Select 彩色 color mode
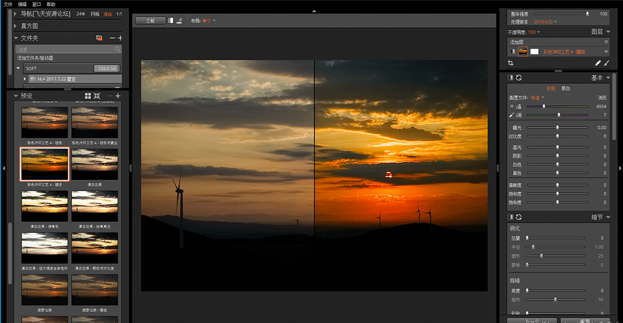 coord(551,88)
